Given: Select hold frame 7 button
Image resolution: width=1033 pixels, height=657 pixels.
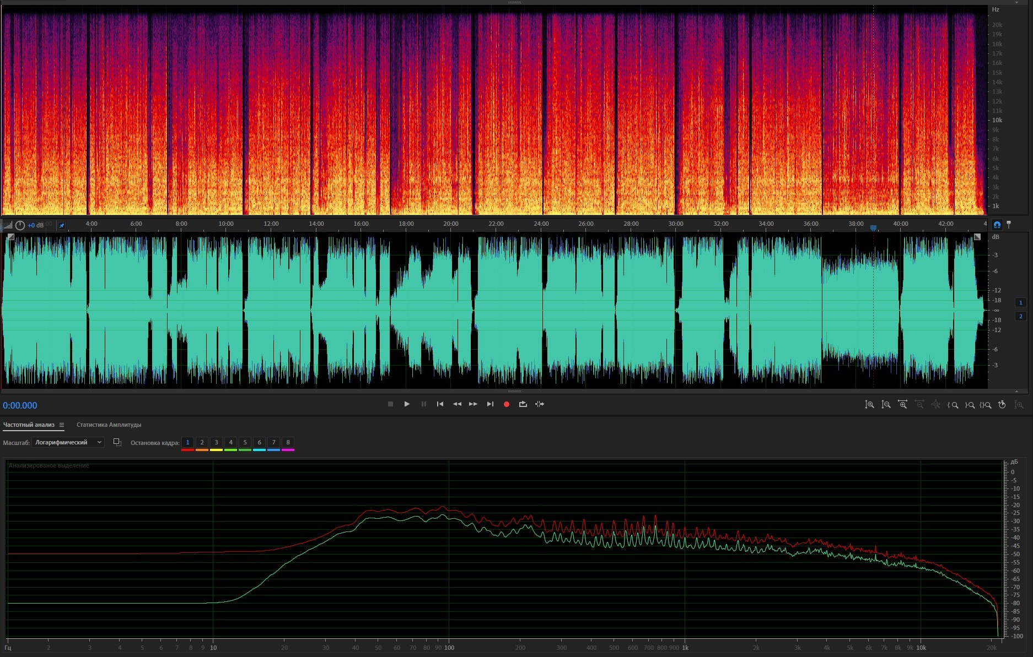Looking at the screenshot, I should 273,443.
